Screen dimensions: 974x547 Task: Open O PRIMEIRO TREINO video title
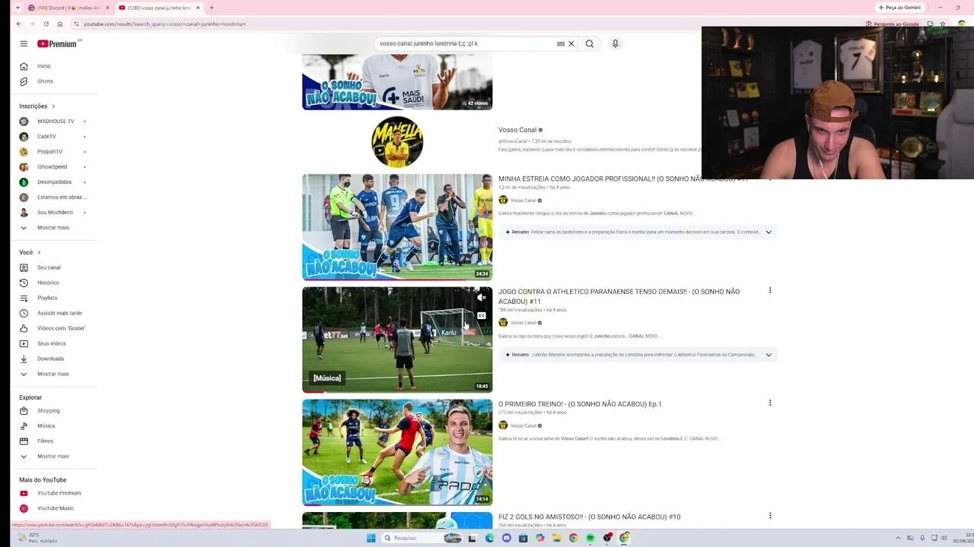(580, 404)
